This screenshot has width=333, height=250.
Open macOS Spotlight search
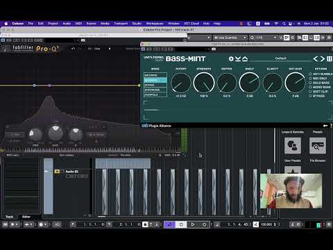pyautogui.click(x=284, y=24)
